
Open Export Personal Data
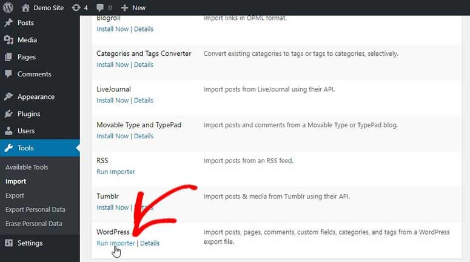click(35, 210)
